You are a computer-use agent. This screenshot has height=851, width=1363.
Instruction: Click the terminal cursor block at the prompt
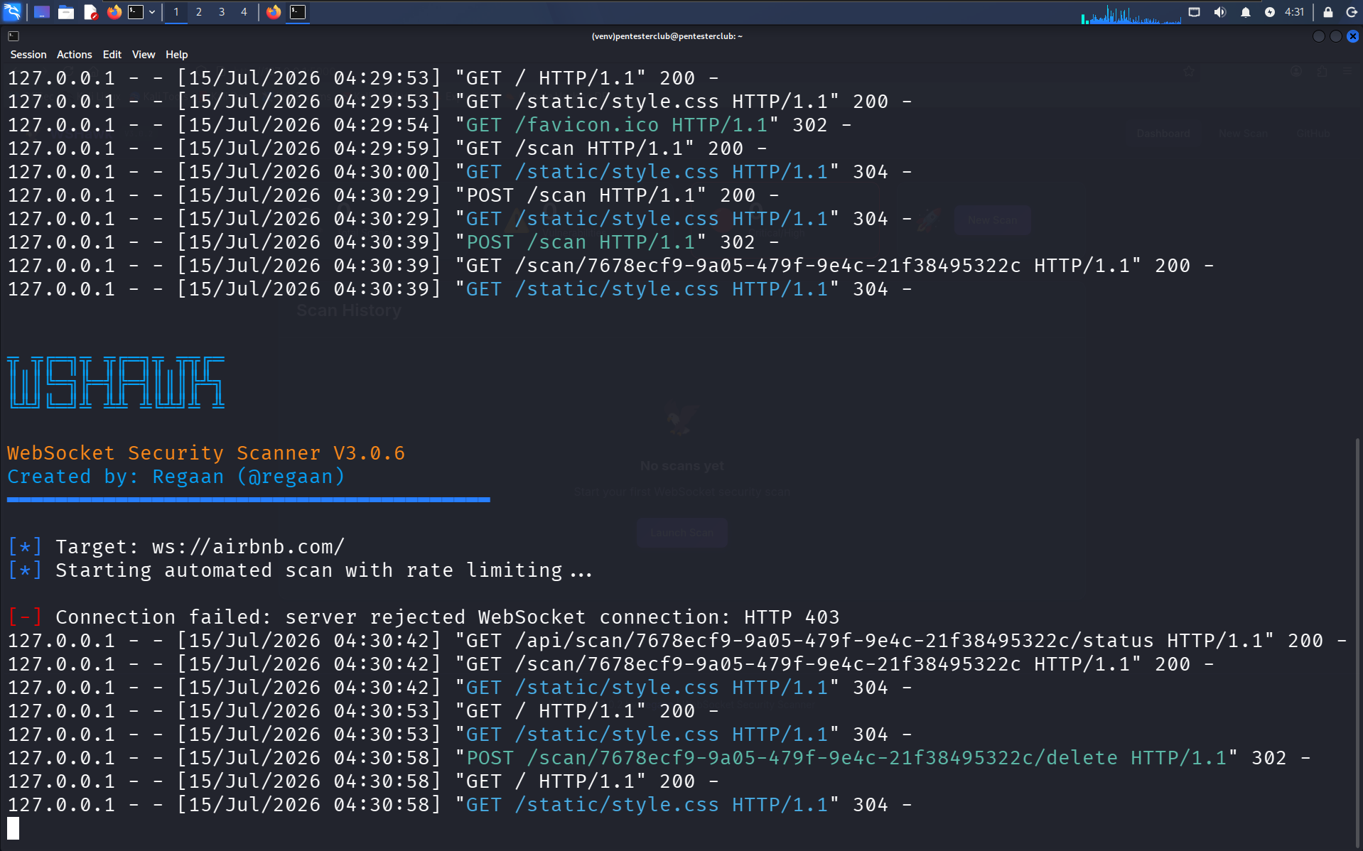coord(14,828)
